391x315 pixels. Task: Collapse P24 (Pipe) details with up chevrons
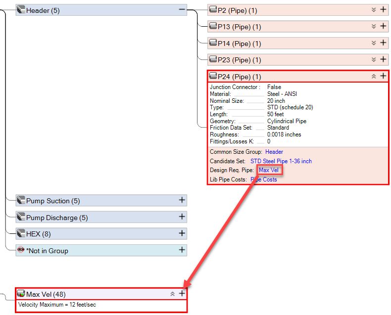[374, 76]
